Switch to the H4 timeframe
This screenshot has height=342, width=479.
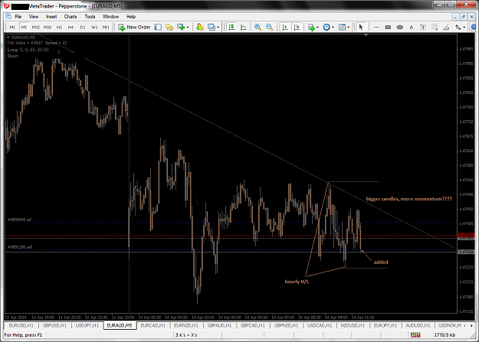71,27
